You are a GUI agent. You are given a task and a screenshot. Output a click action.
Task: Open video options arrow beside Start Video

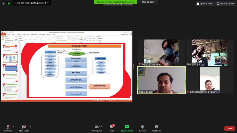click(x=30, y=127)
